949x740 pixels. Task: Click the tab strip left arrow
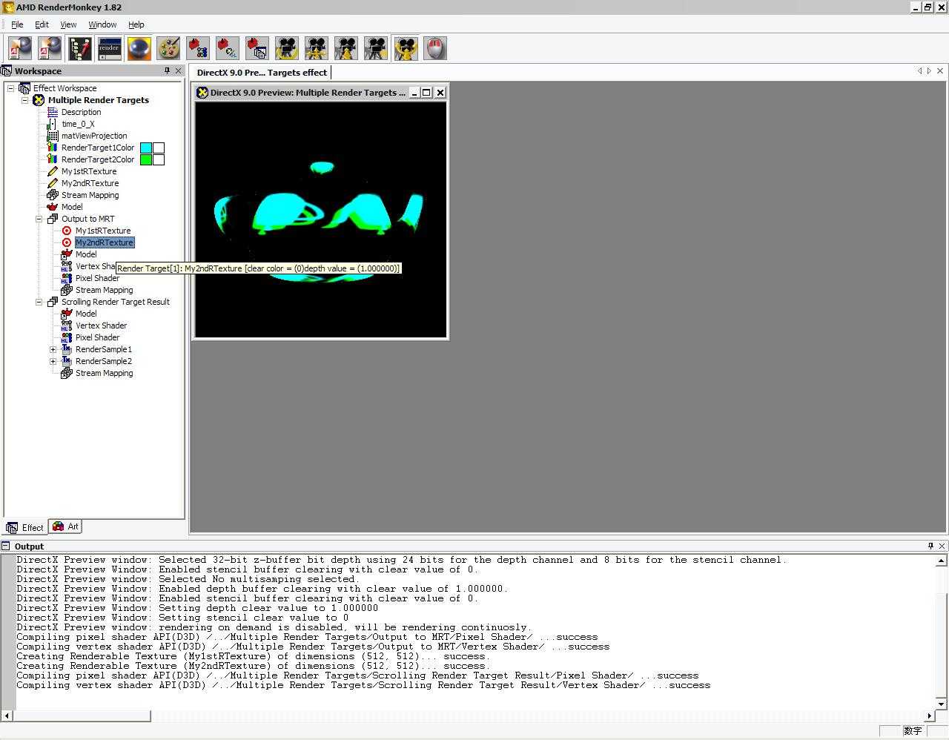920,71
